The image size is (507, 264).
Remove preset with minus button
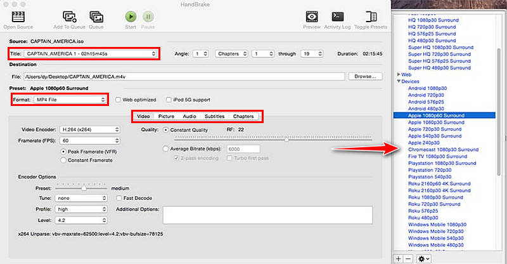[408, 259]
